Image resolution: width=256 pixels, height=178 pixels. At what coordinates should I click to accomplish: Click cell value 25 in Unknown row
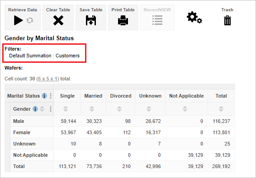[228, 144]
